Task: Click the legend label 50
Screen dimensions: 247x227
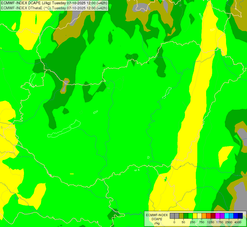Action: tap(183, 222)
